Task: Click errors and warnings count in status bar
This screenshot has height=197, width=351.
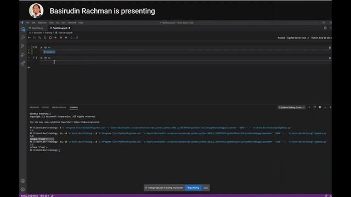Action: [44, 196]
